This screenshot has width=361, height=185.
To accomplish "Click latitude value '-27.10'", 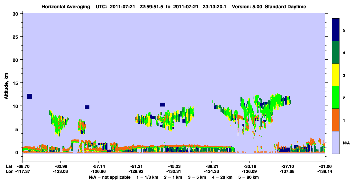I will pyautogui.click(x=287, y=166).
